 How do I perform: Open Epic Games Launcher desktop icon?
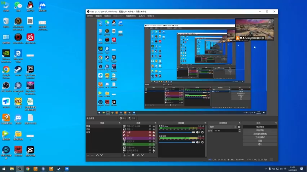30,72
